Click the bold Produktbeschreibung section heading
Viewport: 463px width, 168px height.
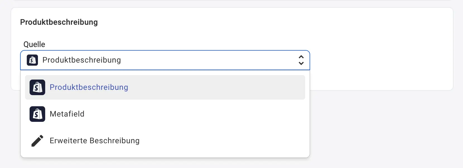pos(59,22)
